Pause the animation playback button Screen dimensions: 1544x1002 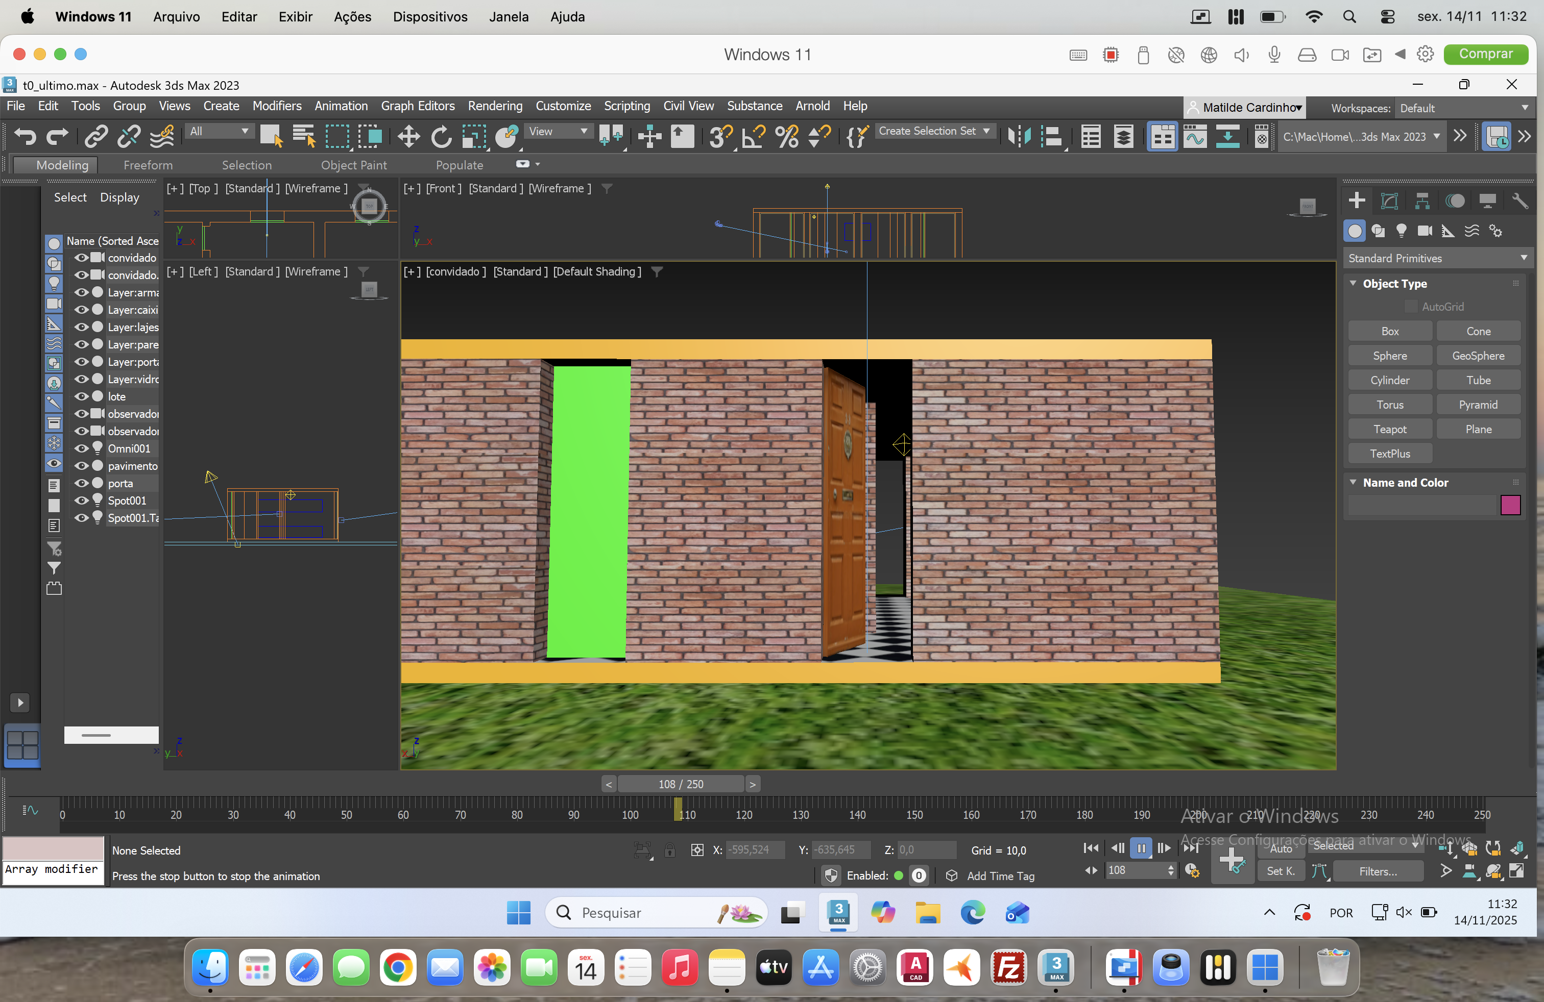(x=1141, y=848)
